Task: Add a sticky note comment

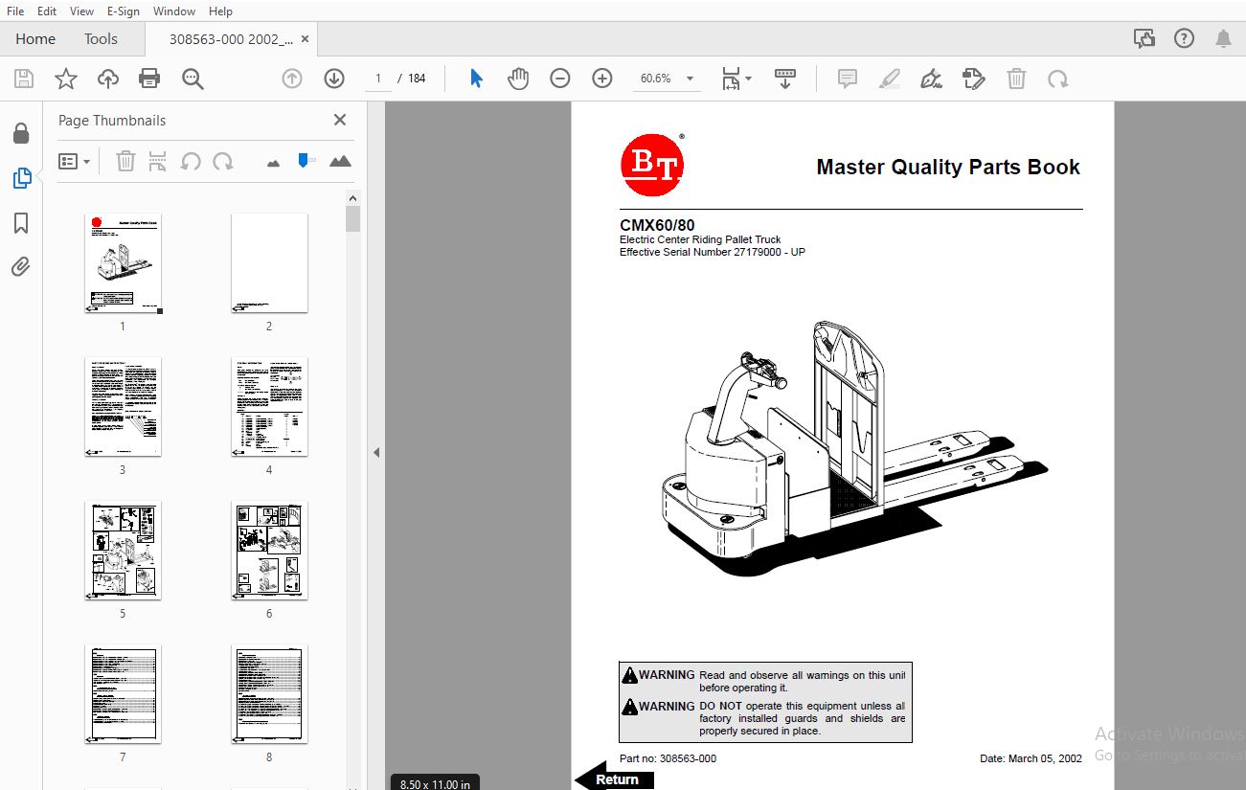Action: (x=848, y=79)
